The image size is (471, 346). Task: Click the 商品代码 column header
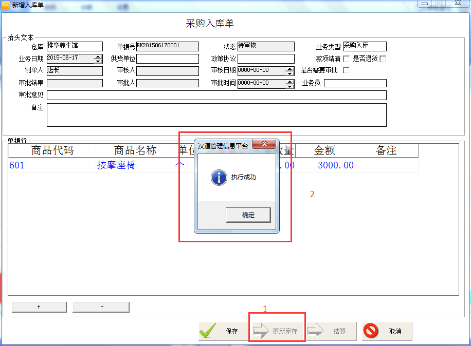tap(52, 150)
